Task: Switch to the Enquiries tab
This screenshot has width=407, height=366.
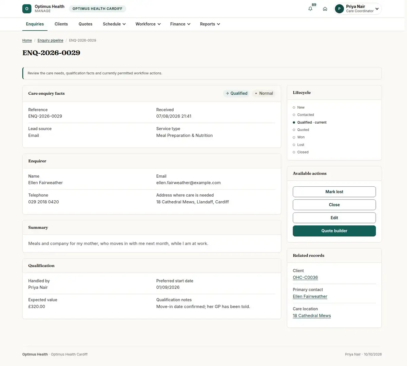Action: point(35,24)
